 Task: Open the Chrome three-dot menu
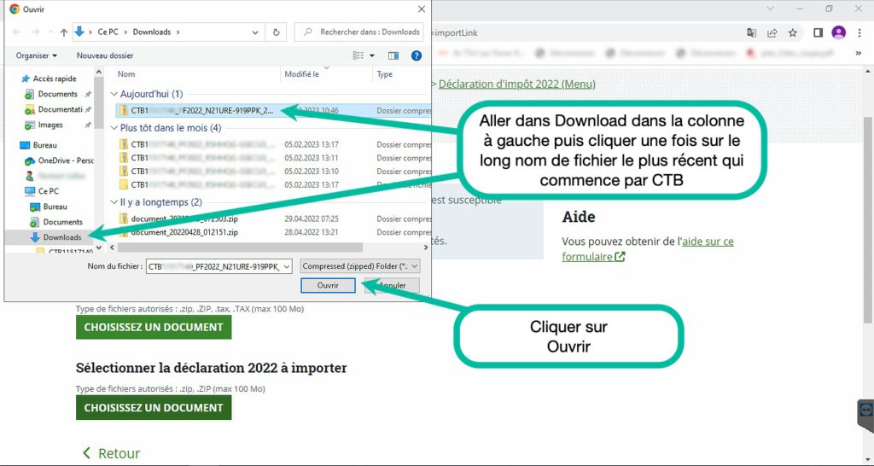click(859, 33)
